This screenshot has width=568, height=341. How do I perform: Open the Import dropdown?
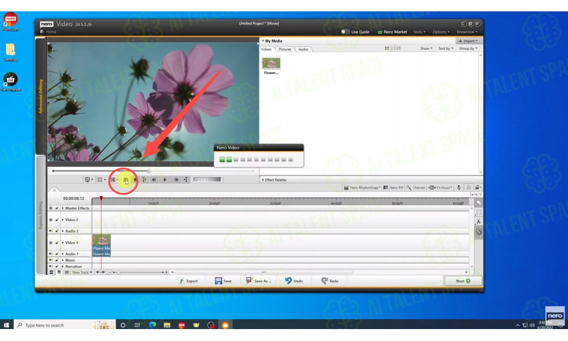tap(468, 41)
